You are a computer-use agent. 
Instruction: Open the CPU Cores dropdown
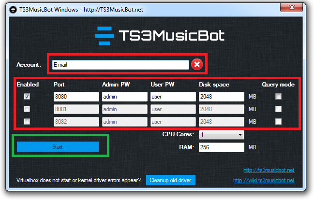click(221, 135)
